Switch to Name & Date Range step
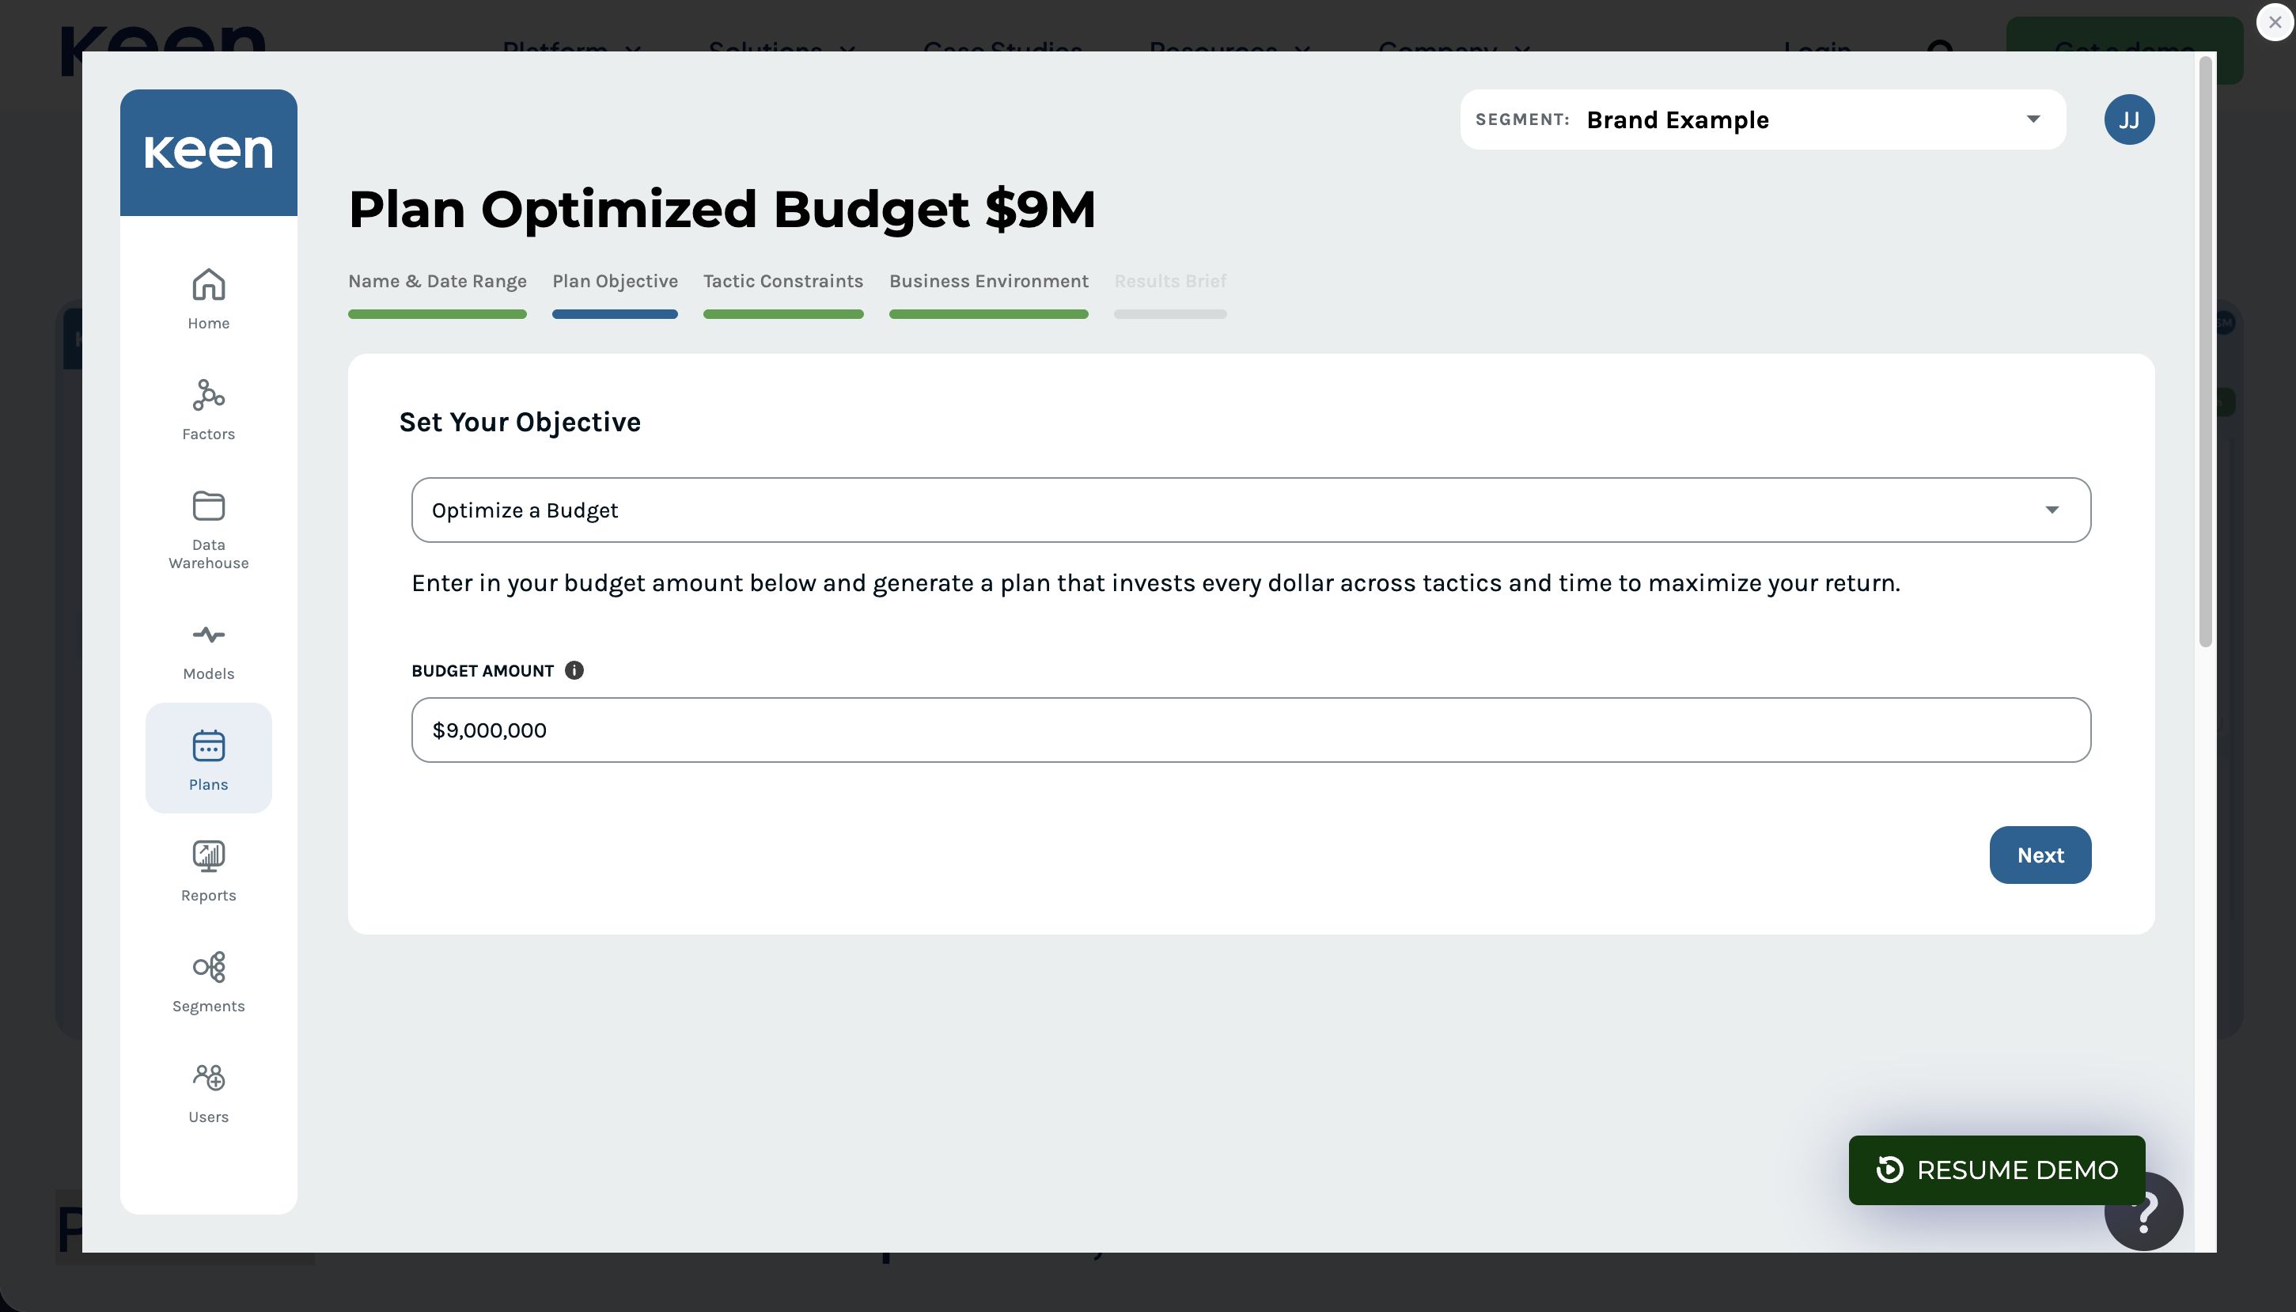 click(437, 281)
